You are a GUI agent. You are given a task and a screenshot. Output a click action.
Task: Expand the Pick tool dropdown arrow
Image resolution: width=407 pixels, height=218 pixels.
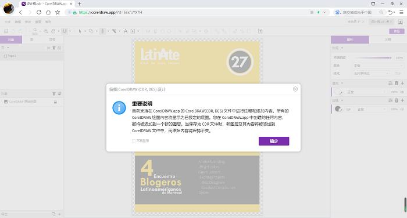[x=85, y=31]
